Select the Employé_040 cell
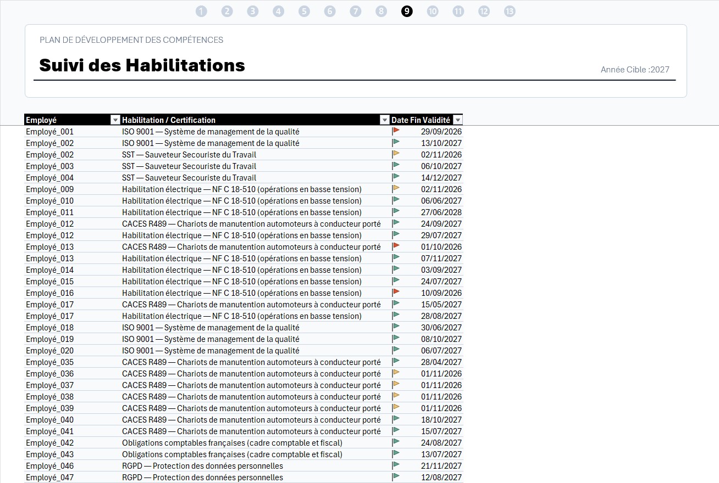Image resolution: width=719 pixels, height=483 pixels. (x=73, y=420)
